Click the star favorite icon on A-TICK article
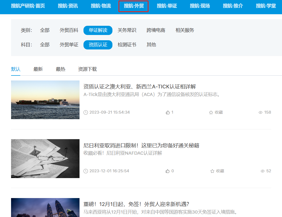The height and width of the screenshot is (217, 282). 211,113
